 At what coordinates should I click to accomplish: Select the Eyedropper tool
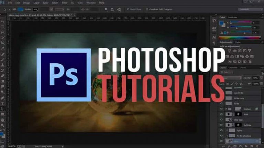click(x=2, y=49)
